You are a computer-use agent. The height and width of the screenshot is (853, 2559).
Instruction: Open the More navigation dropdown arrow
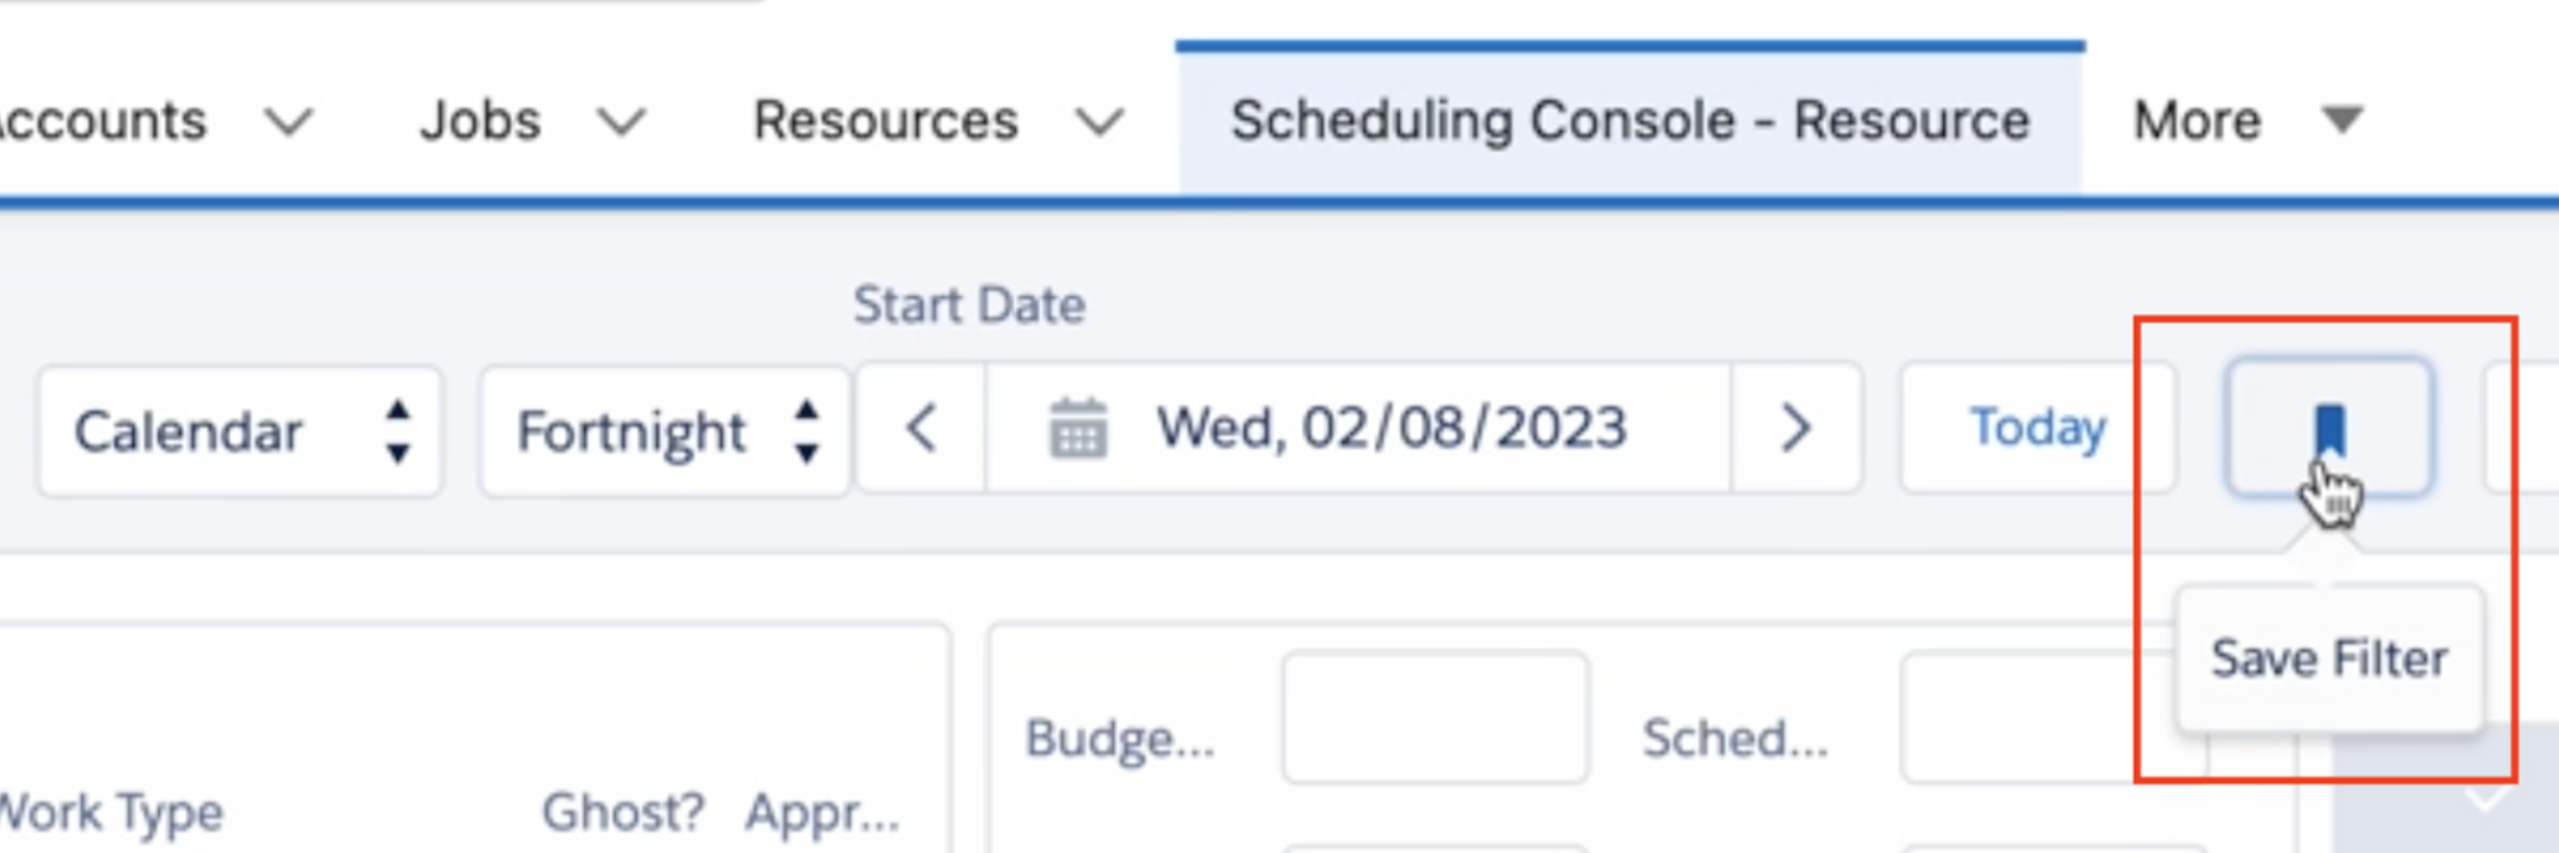[2342, 120]
